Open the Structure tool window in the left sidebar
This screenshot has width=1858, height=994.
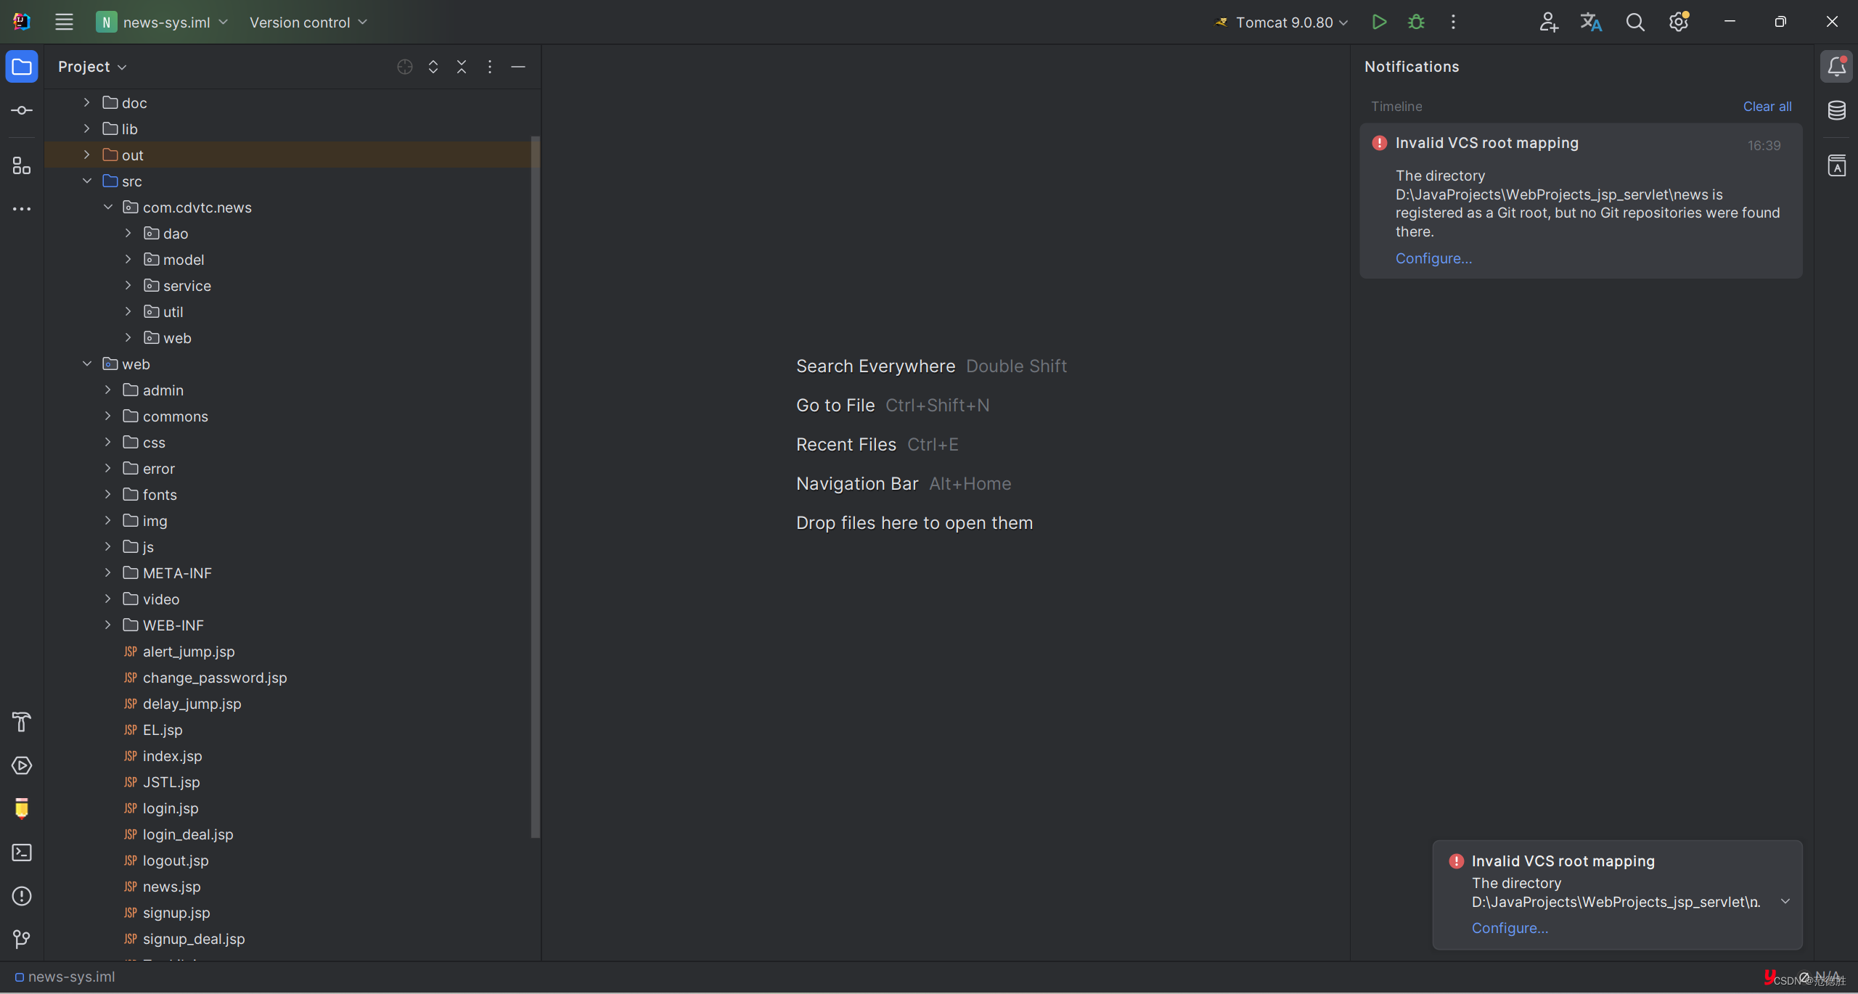coord(22,166)
